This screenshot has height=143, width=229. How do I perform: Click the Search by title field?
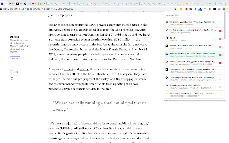click(185, 15)
